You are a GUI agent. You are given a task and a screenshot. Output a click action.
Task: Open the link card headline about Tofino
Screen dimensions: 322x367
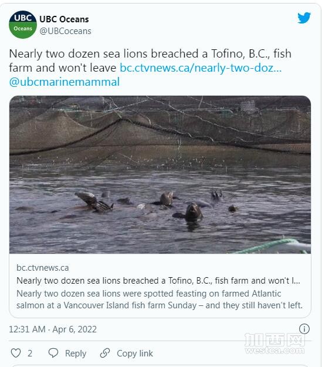[x=158, y=281]
